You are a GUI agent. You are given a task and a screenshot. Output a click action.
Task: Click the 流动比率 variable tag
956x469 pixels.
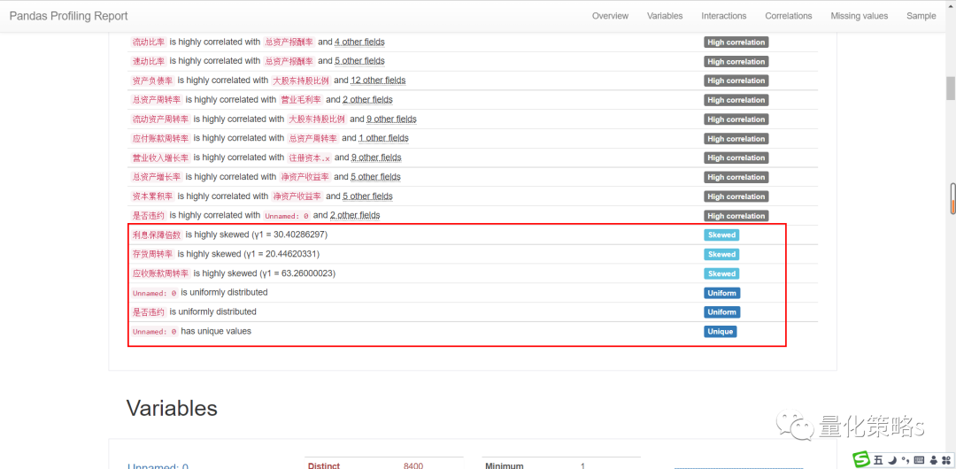149,42
